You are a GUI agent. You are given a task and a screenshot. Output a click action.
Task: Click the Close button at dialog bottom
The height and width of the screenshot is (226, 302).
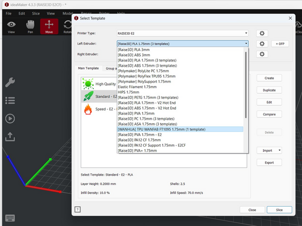click(252, 210)
